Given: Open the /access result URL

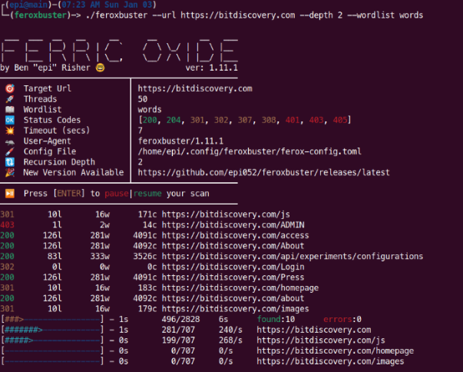Looking at the screenshot, I should click(x=235, y=235).
